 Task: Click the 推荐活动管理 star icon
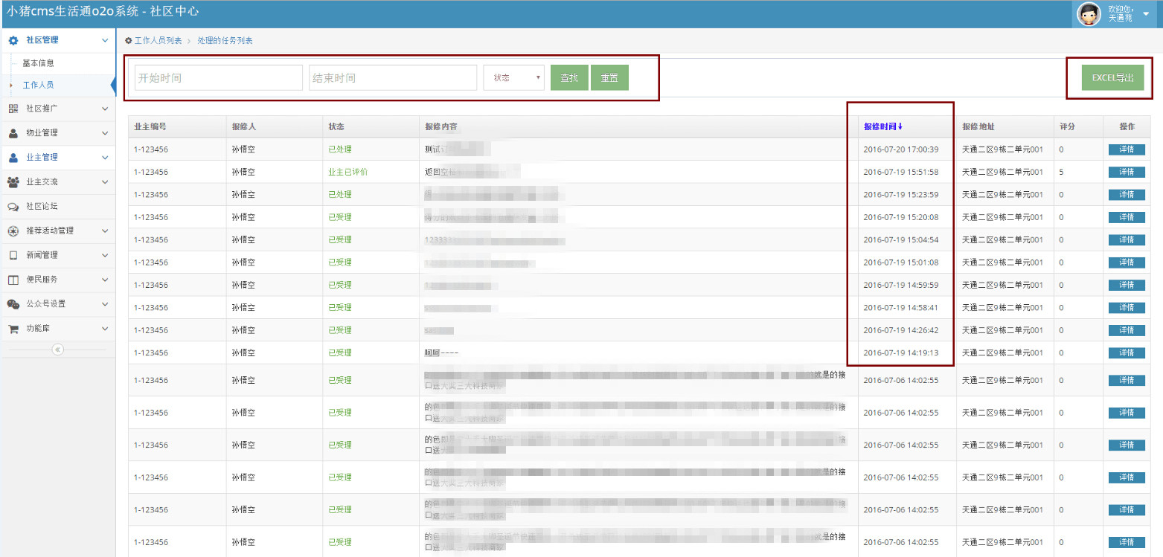(x=13, y=231)
